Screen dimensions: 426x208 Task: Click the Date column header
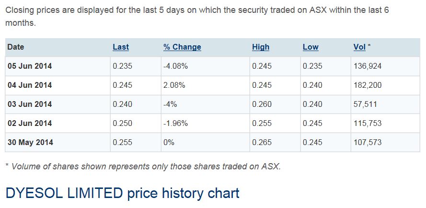point(16,47)
